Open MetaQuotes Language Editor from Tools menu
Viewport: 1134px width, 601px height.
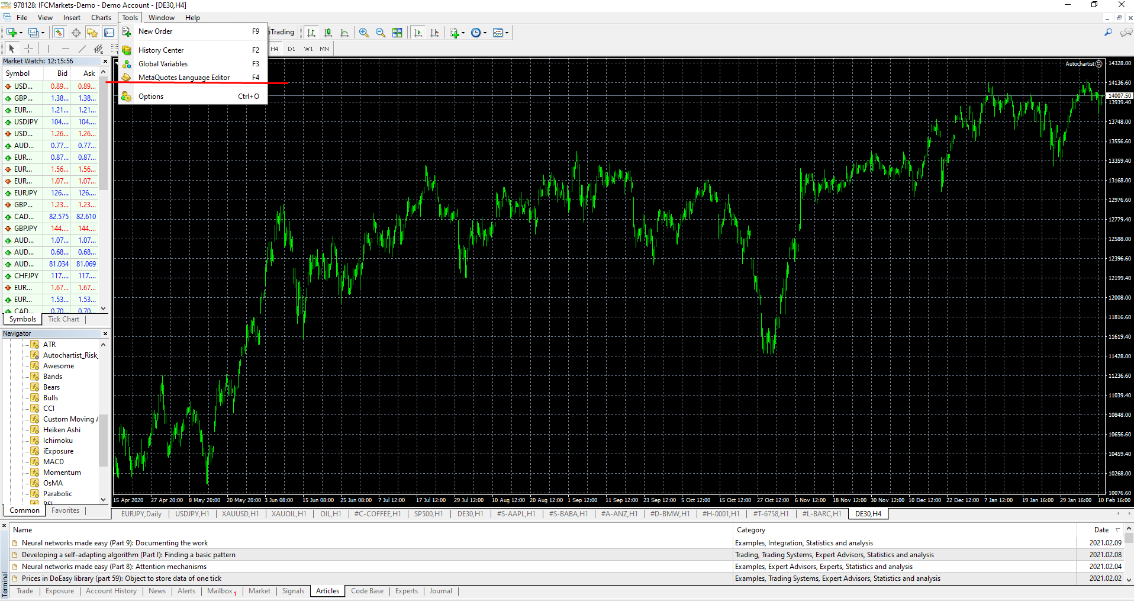(x=183, y=77)
